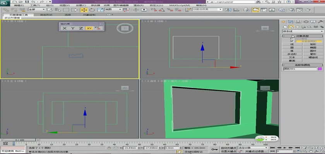Viewport: 325px width, 154px height.
Task: Switch to the 对象绘制 ribbon tab
Action: 89,15
